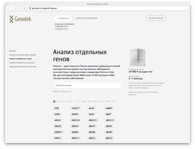Open gene ABCC1
The height and width of the screenshot is (149, 195).
click(58, 138)
